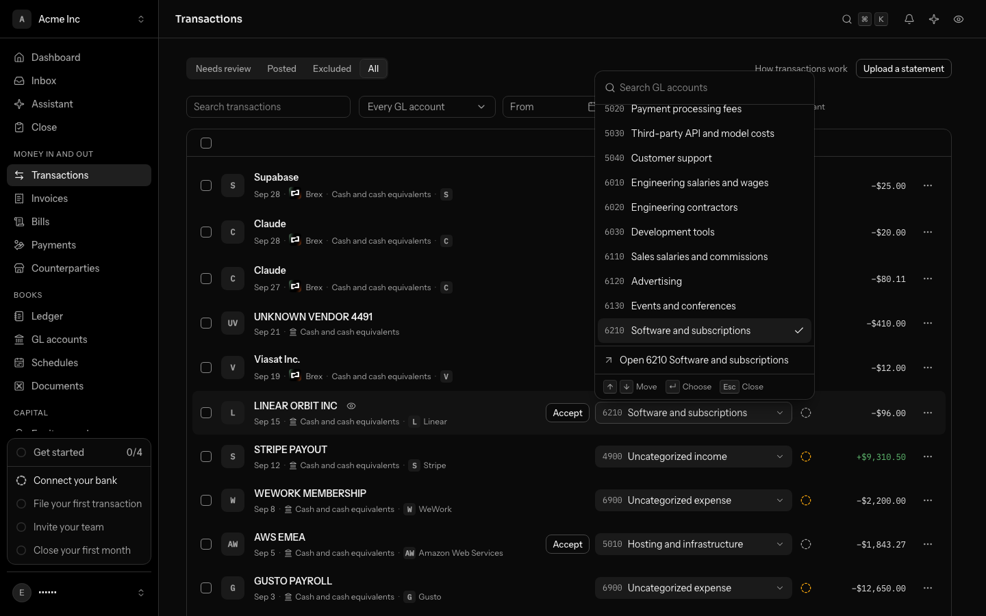Screen dimensions: 986x616
Task: Open Documents in sidebar
Action: [79, 386]
